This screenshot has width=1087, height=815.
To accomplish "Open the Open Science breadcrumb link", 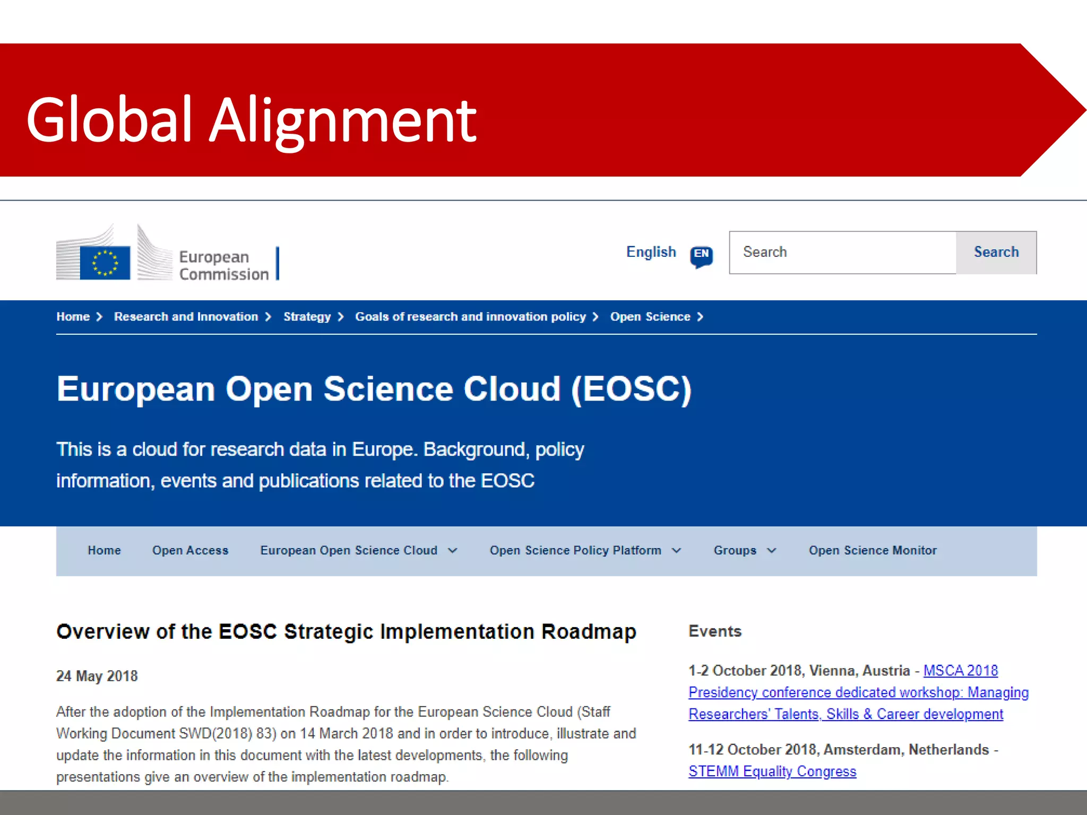I will [650, 317].
